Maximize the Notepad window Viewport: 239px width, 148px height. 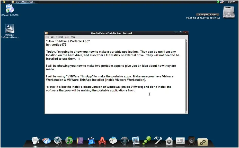click(181, 32)
